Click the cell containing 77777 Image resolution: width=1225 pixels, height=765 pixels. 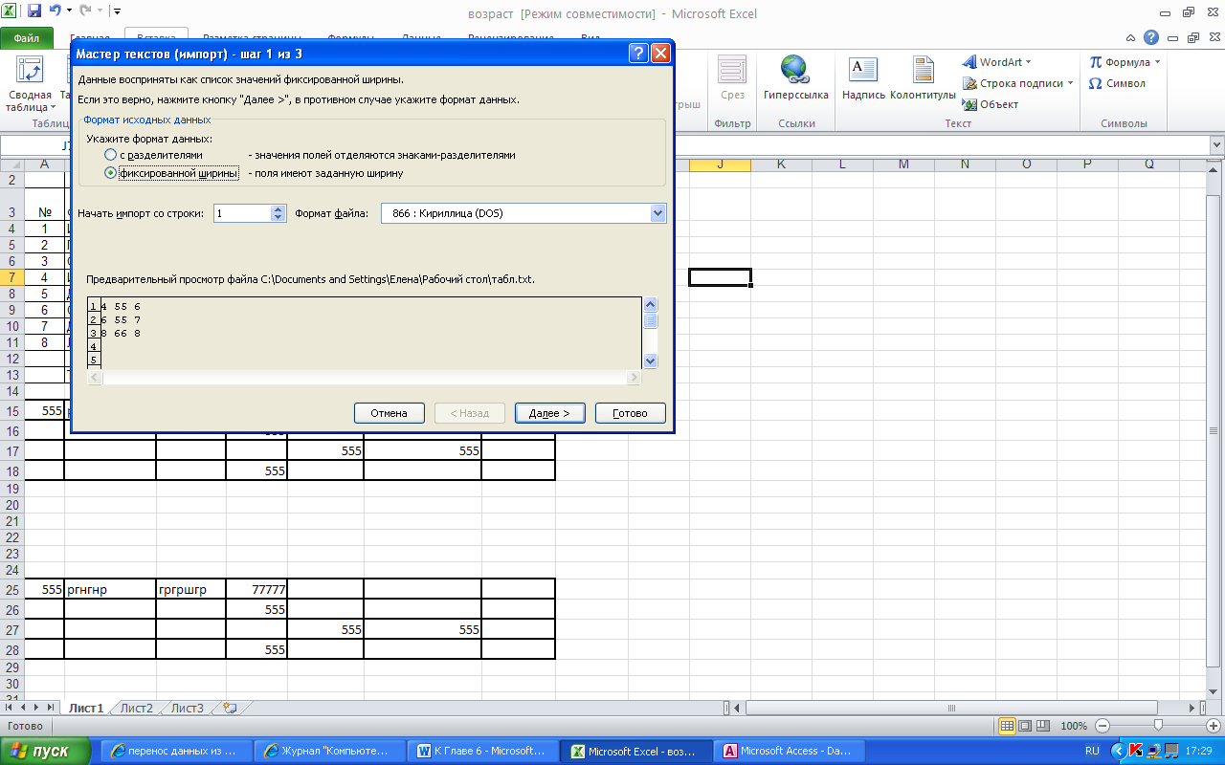tap(256, 589)
